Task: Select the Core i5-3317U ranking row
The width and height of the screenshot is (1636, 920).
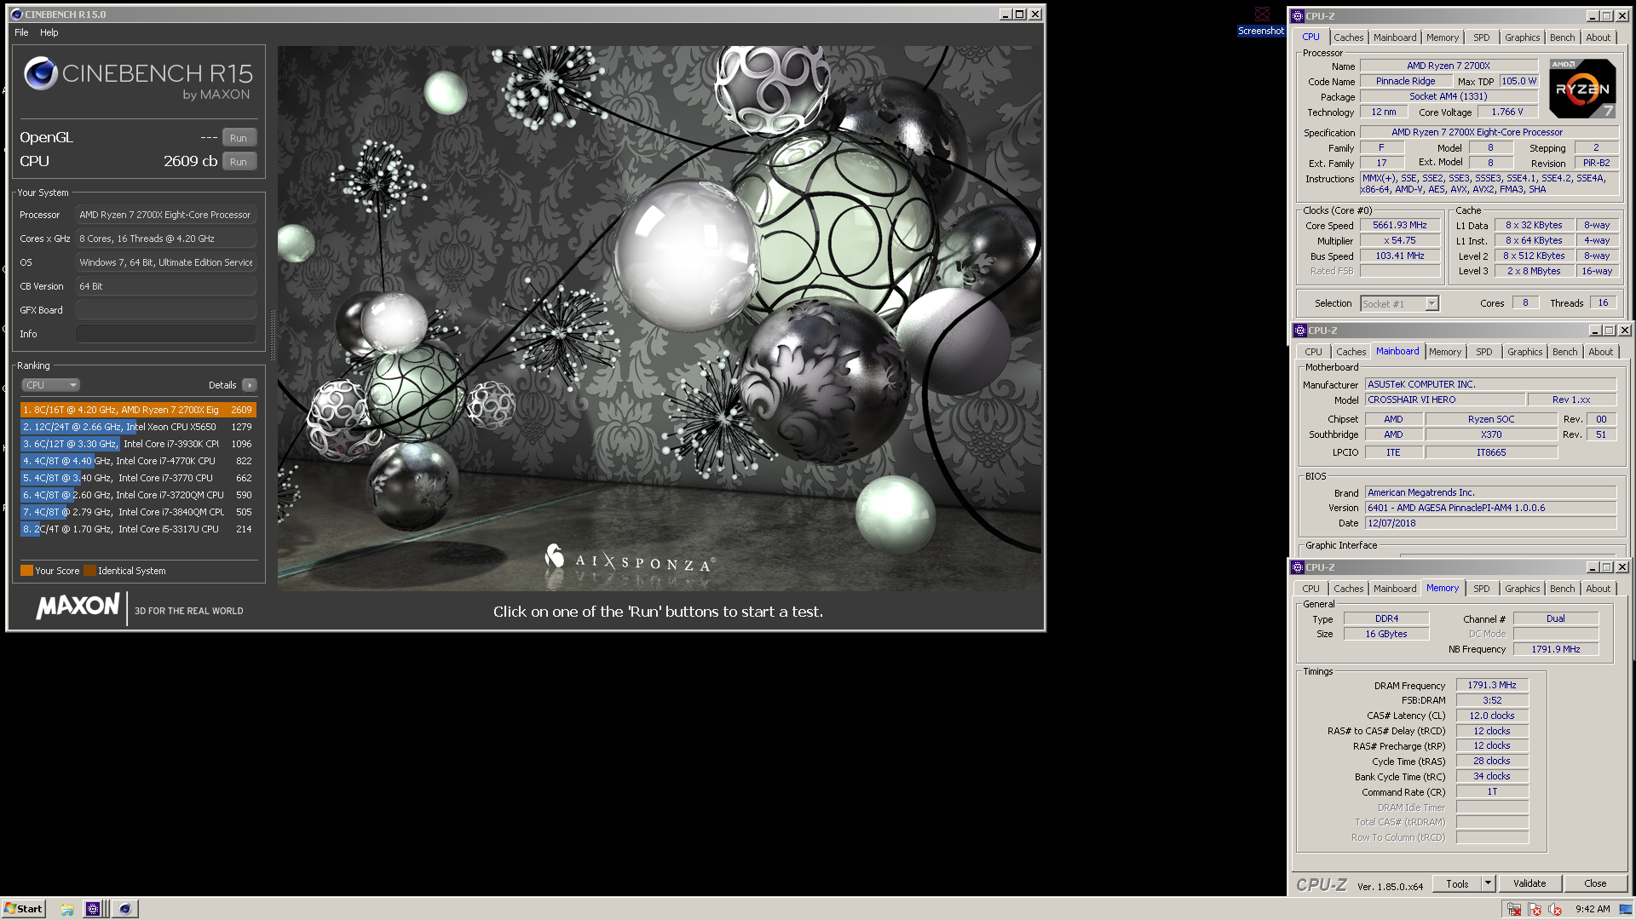Action: (x=138, y=529)
